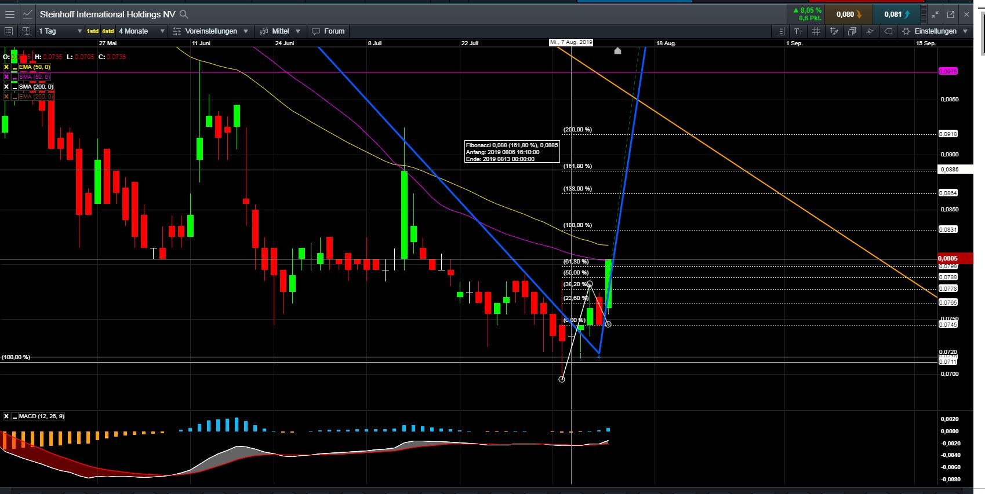Select the crosshair tool icon
Viewport: 985px width, 494px height.
(870, 31)
